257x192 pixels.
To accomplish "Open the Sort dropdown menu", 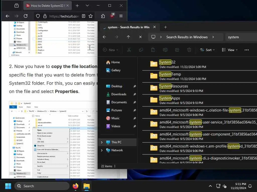I will pyautogui.click(x=207, y=50).
